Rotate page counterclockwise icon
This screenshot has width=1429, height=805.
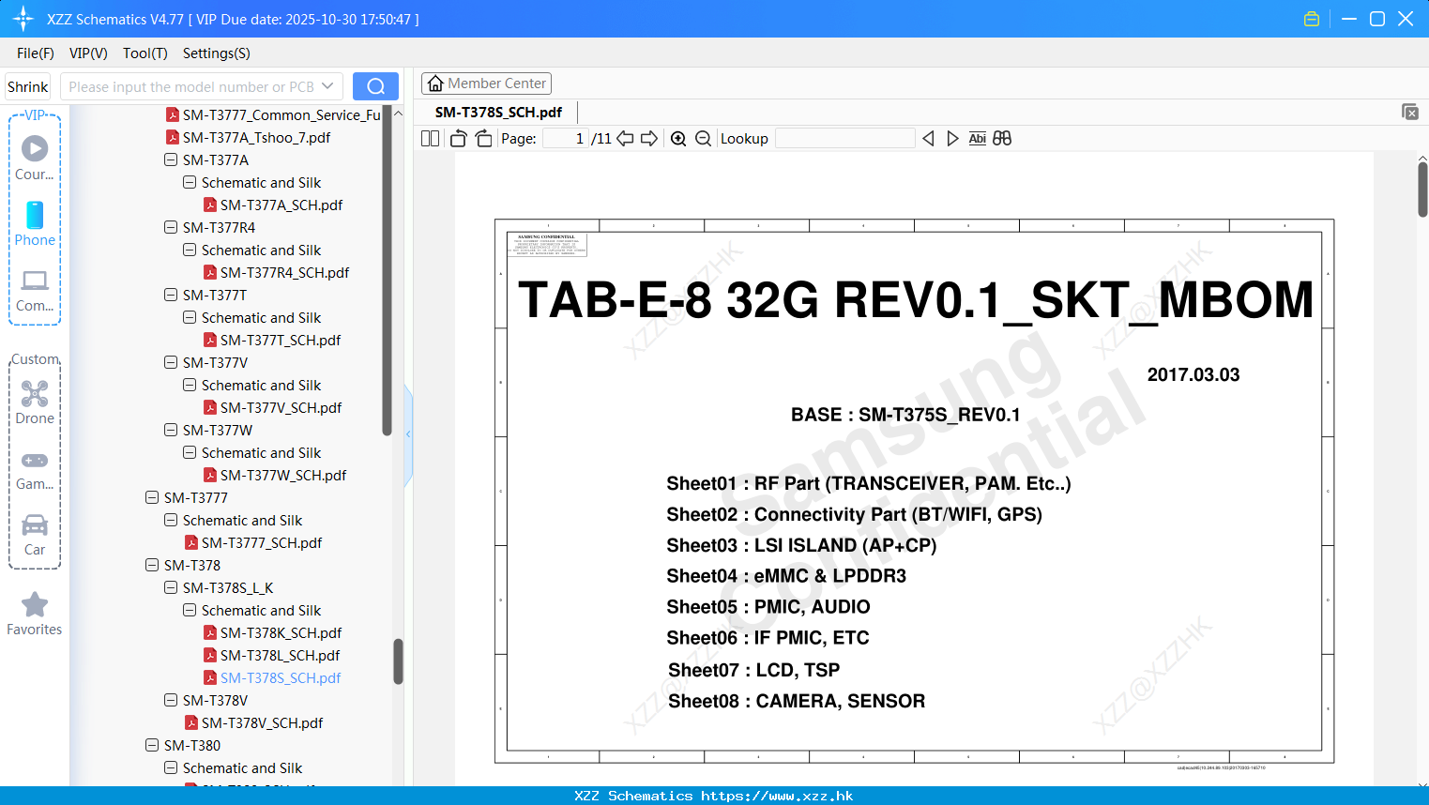458,139
